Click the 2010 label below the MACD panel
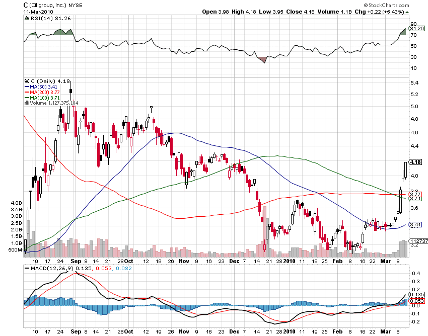Viewport: 428px width, 336px height. click(290, 331)
